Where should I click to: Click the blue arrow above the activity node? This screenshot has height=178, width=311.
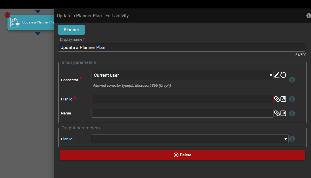click(38, 11)
